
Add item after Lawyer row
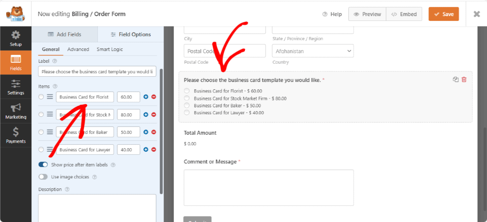[146, 150]
